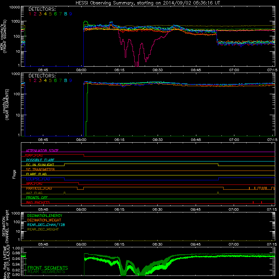Select green detector 6 in rear segments legend

tap(55, 81)
